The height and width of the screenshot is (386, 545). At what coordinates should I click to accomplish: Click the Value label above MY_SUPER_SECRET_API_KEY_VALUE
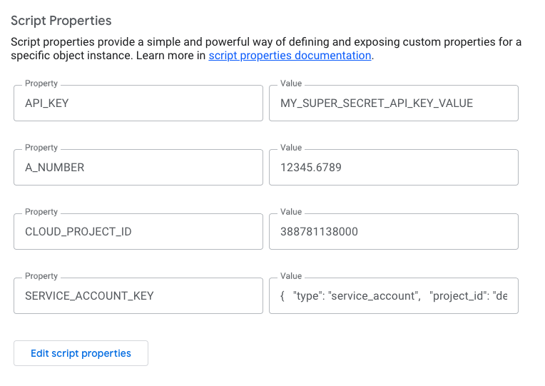click(x=291, y=83)
